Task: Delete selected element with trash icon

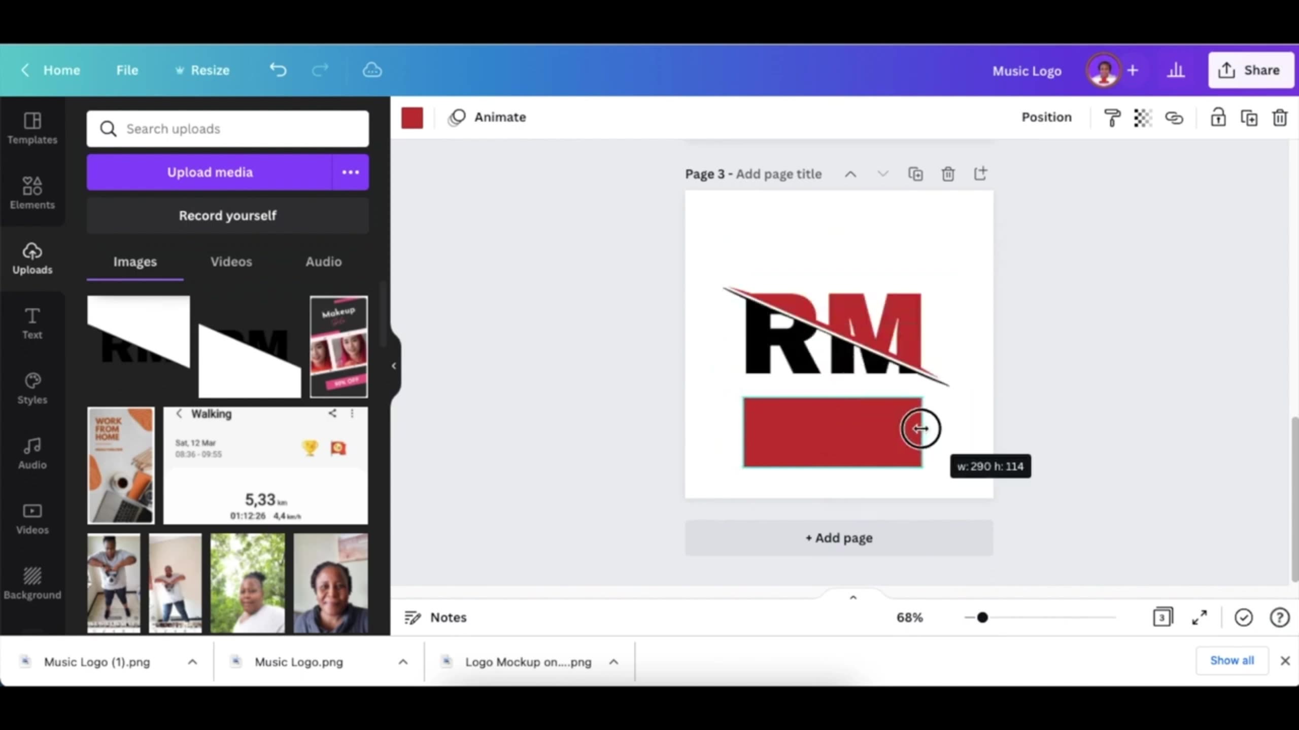Action: point(1280,118)
